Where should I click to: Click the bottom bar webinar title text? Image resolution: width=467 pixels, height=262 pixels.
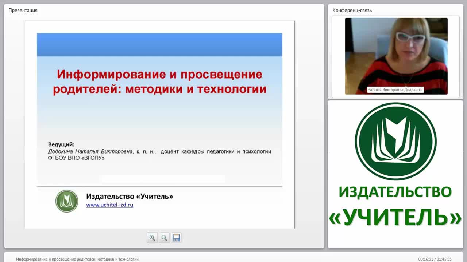pyautogui.click(x=77, y=259)
